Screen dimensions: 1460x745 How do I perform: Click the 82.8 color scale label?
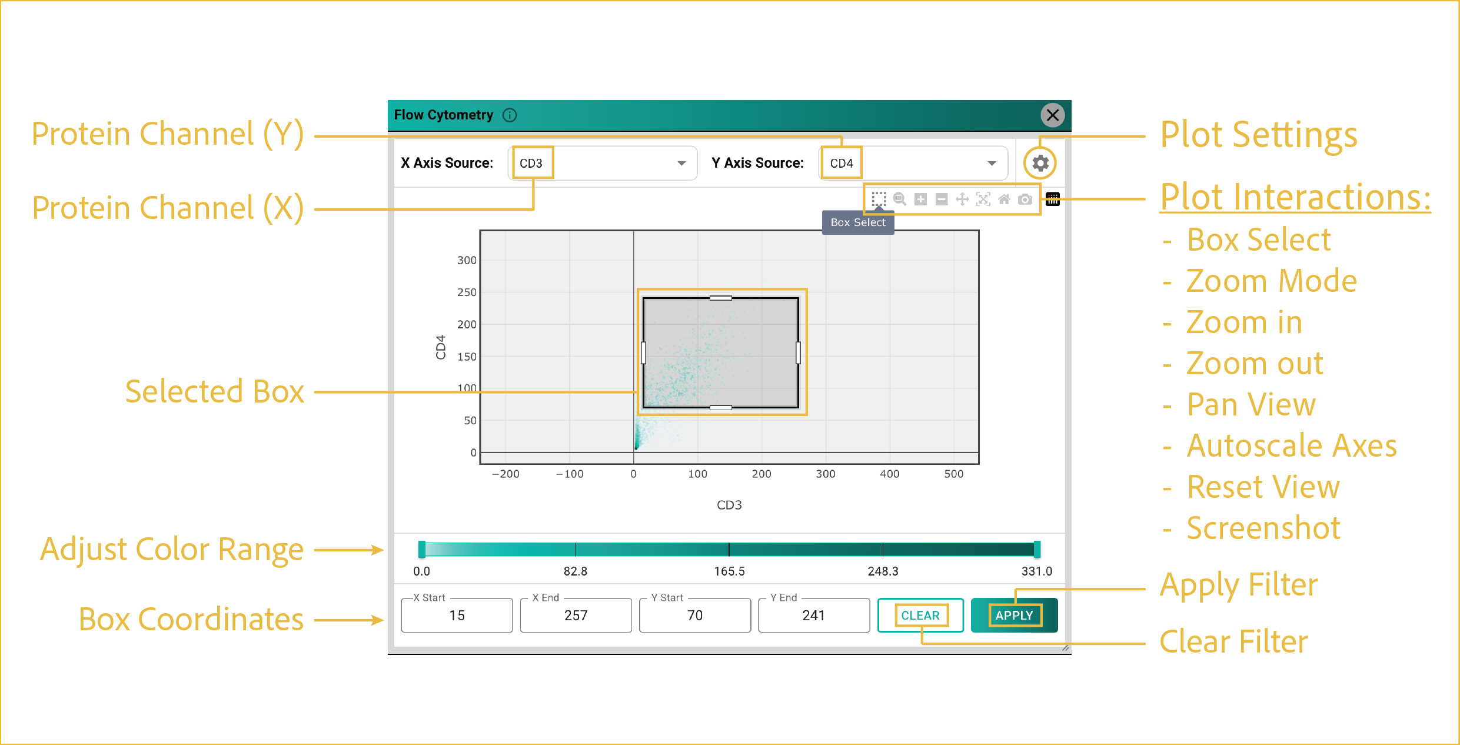pyautogui.click(x=576, y=571)
